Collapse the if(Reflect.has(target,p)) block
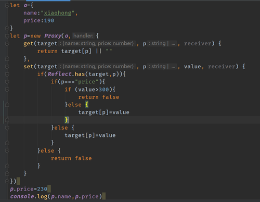The image size is (260, 202). [x=7, y=74]
